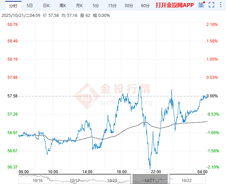Click the 58.49 price axis label
This screenshot has height=184, width=226.
pos(12,41)
